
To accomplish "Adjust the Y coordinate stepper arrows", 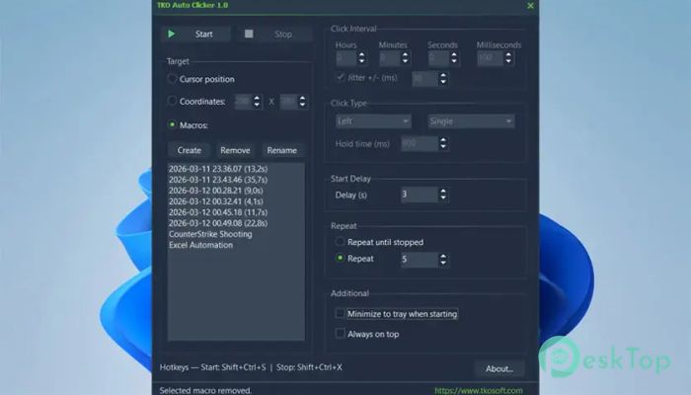I will point(302,102).
